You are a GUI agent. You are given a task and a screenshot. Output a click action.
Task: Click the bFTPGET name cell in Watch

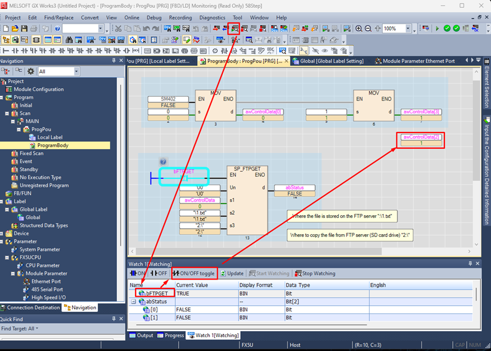pos(155,293)
